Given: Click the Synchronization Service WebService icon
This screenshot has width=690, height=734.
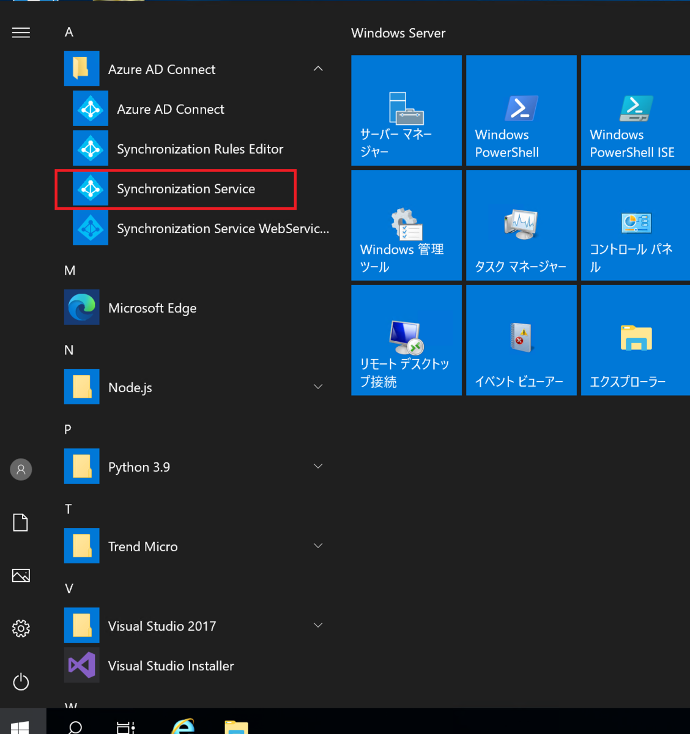Looking at the screenshot, I should click(x=91, y=228).
